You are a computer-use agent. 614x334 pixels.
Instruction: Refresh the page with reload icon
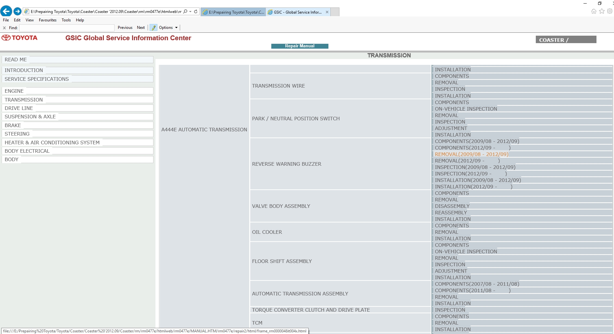pyautogui.click(x=196, y=11)
